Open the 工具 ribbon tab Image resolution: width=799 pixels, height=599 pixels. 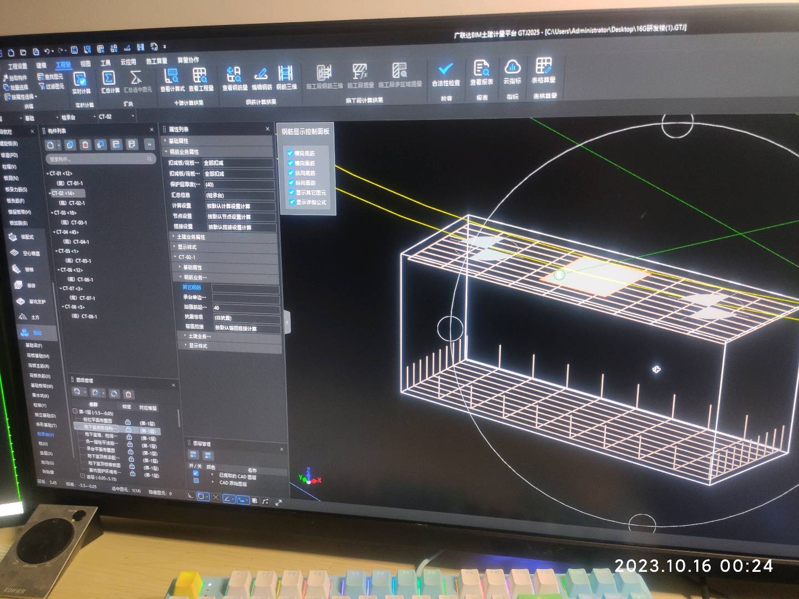105,63
